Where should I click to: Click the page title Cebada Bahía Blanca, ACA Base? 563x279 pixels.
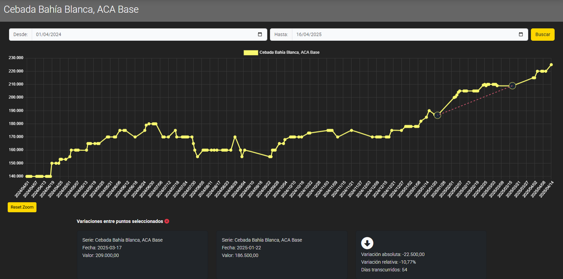(x=71, y=9)
